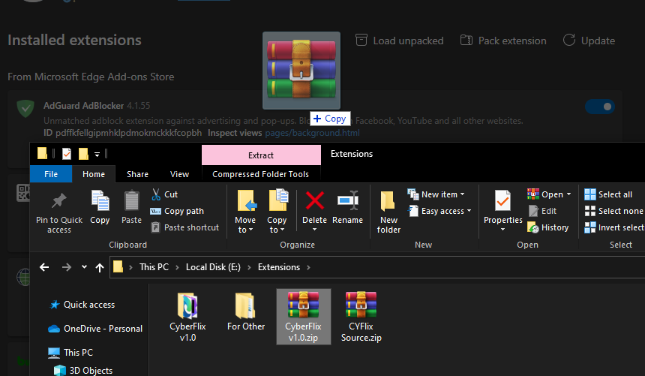This screenshot has height=376, width=645.
Task: Open the Delete options dropdown arrow
Action: (315, 230)
